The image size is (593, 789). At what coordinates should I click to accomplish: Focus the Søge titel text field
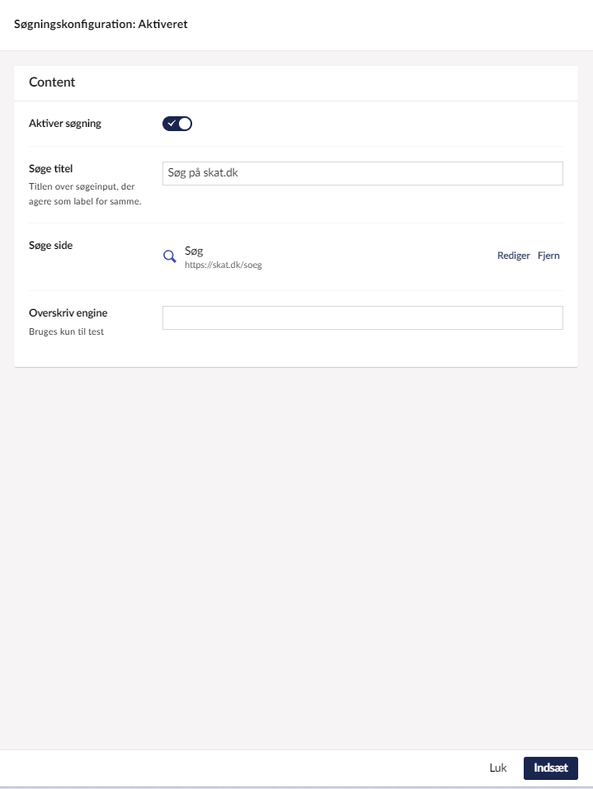pos(362,173)
